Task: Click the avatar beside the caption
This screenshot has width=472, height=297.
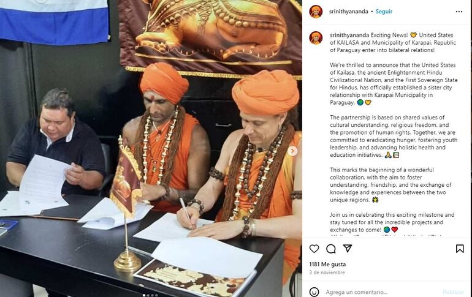Action: [x=316, y=37]
